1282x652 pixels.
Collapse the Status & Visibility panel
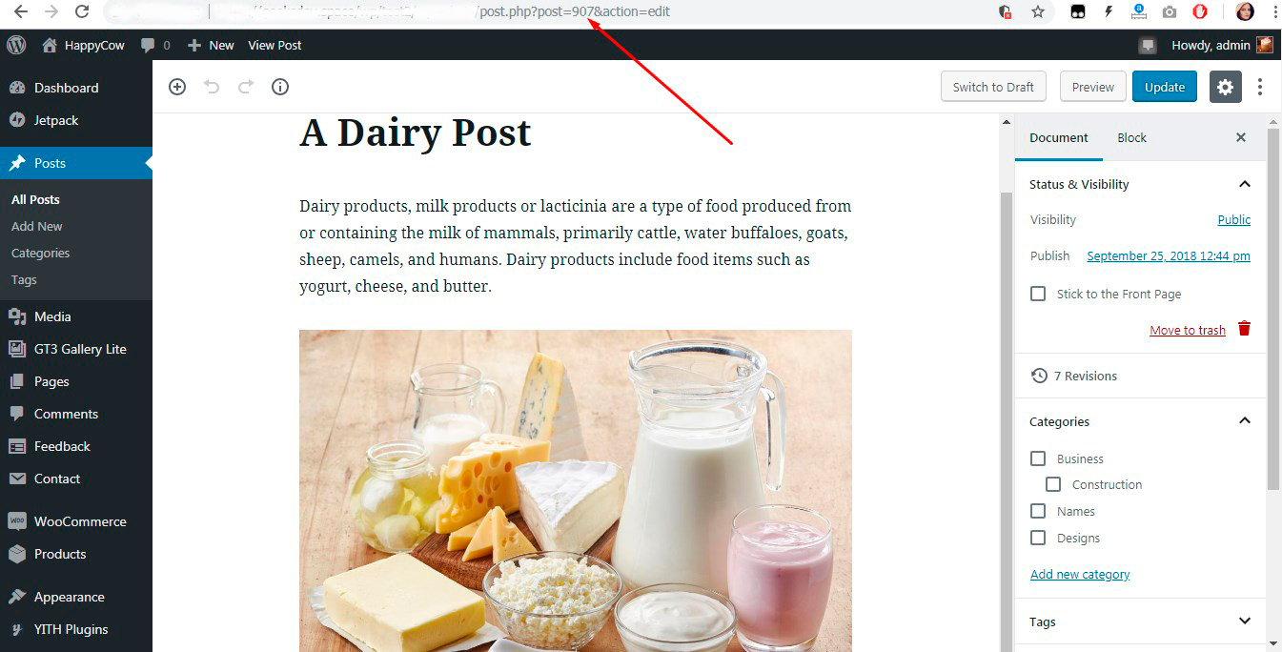point(1244,184)
